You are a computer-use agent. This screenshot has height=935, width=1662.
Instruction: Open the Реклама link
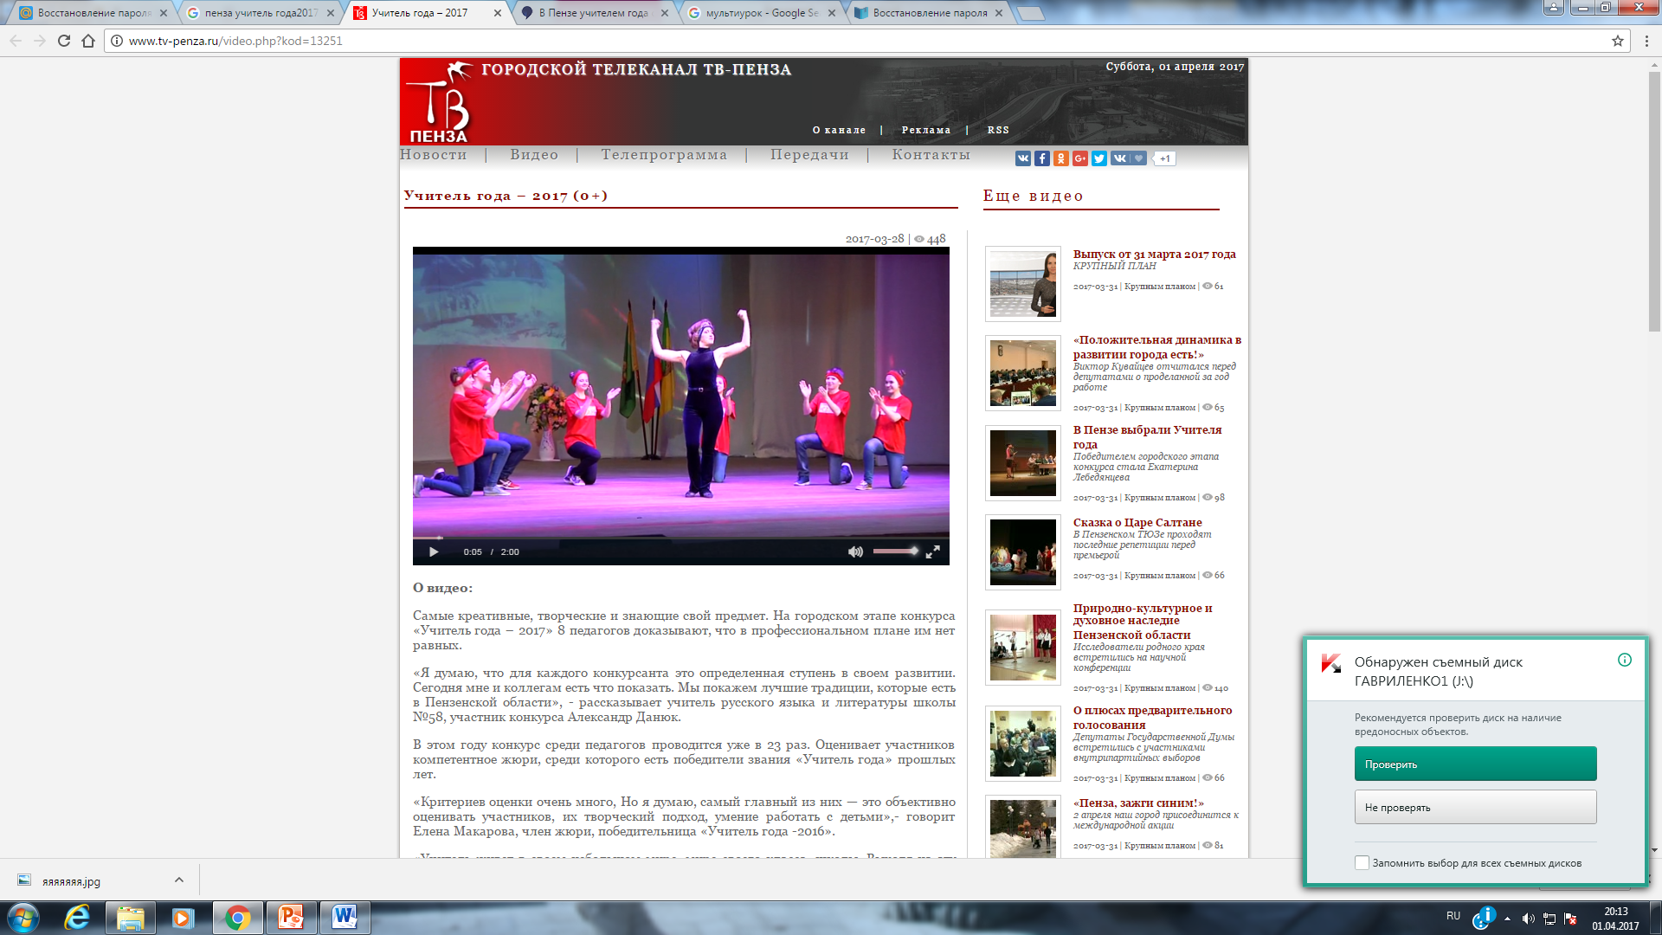point(926,130)
